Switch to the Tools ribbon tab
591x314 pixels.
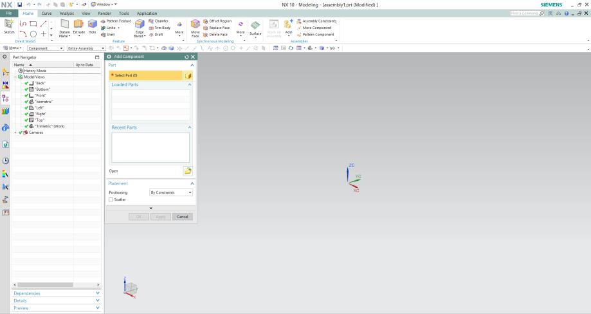(123, 14)
